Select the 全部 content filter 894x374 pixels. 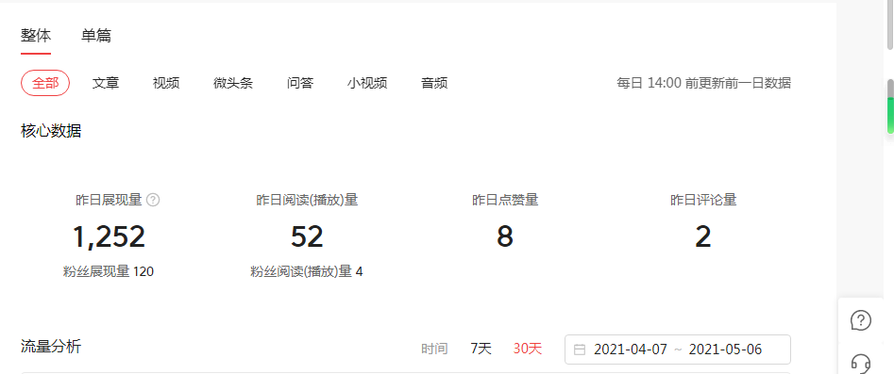pos(45,83)
